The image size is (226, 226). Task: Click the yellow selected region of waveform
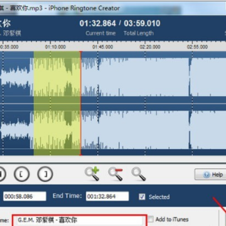(x=57, y=104)
